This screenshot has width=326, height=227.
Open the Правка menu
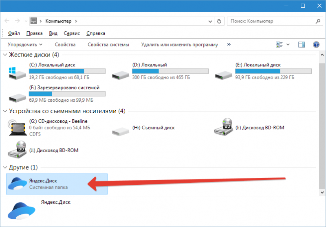point(35,33)
